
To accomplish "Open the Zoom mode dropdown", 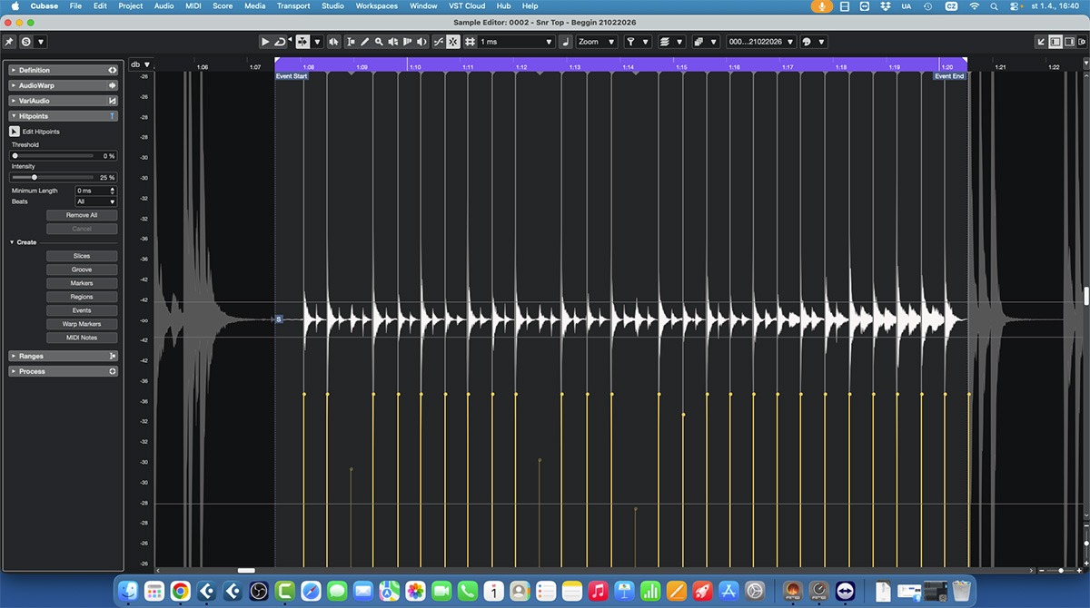I will pos(596,42).
